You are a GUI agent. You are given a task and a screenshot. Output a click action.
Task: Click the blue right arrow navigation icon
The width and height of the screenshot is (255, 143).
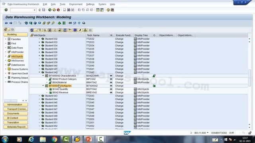click(11, 23)
